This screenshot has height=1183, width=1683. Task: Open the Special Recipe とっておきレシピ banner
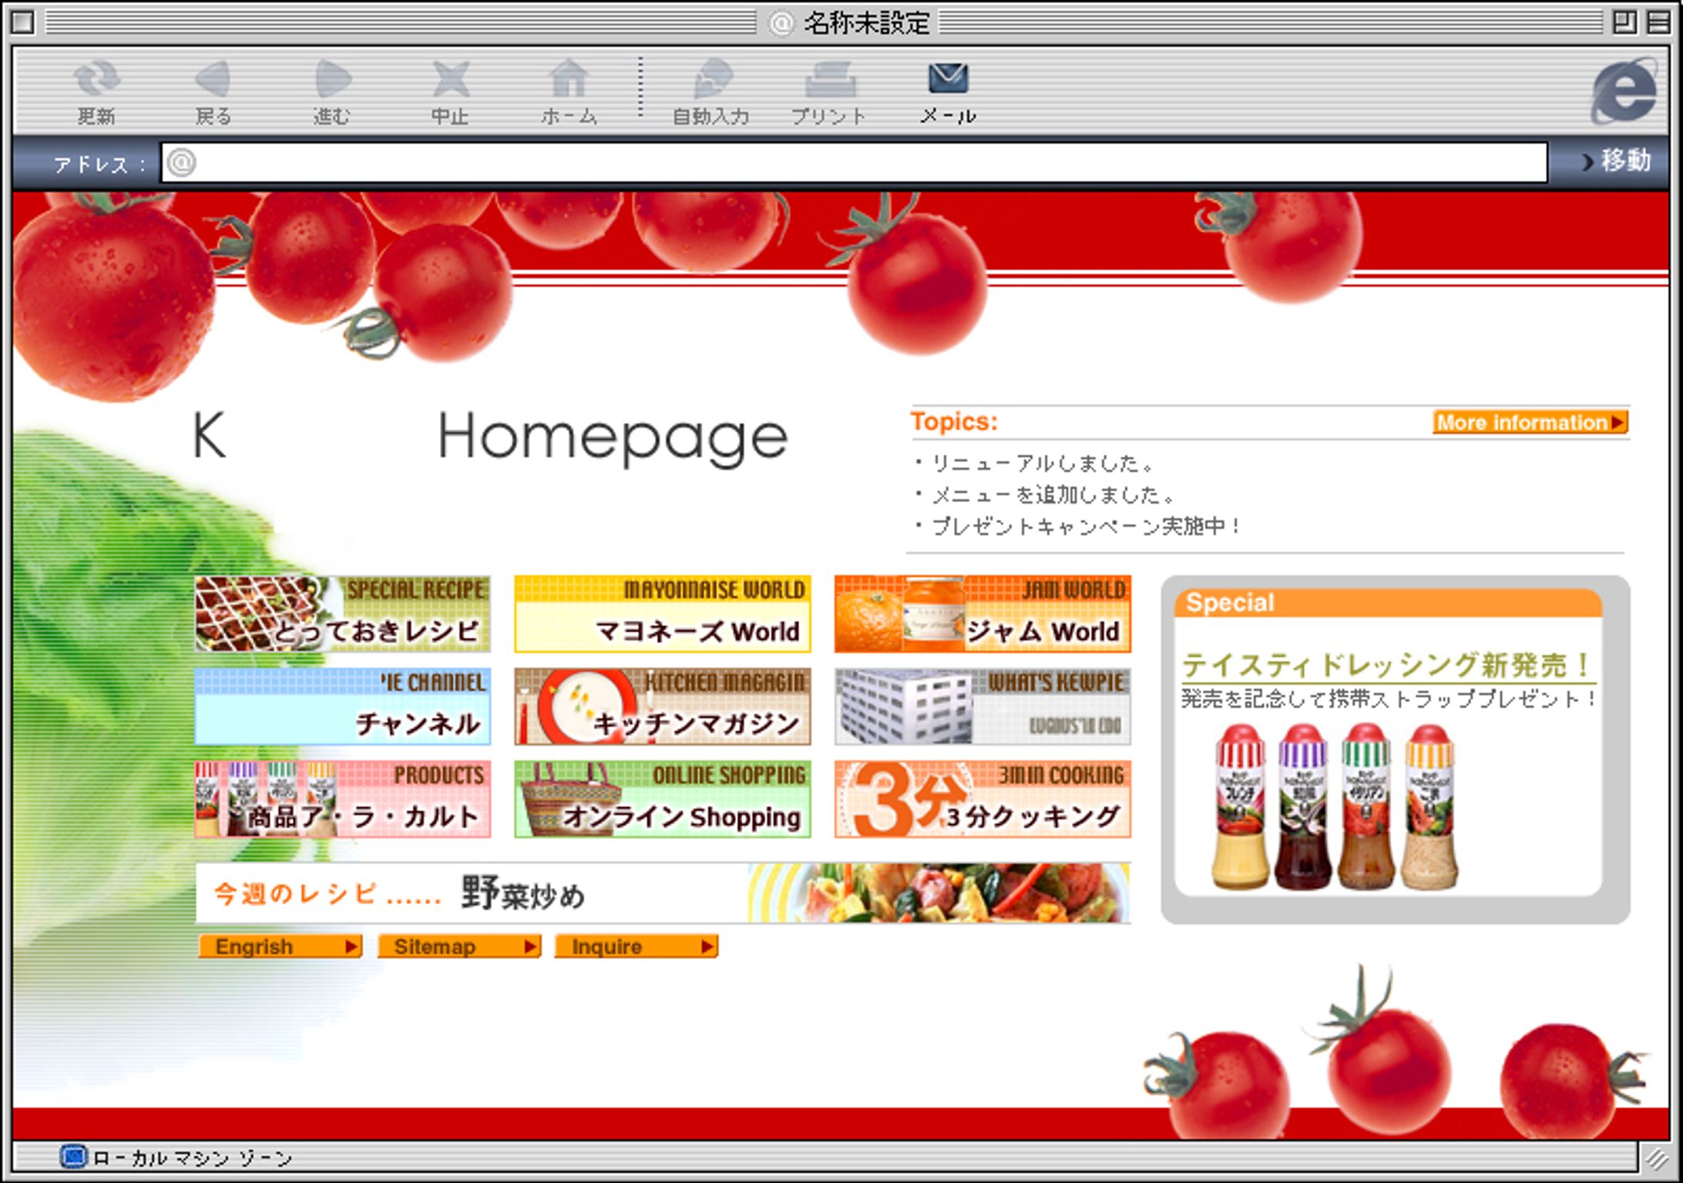pos(342,614)
